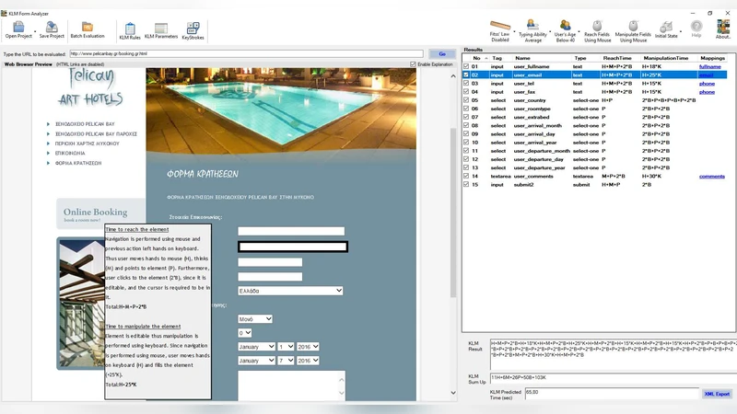737x414 pixels.
Task: Click the XML Export button
Action: click(x=716, y=393)
